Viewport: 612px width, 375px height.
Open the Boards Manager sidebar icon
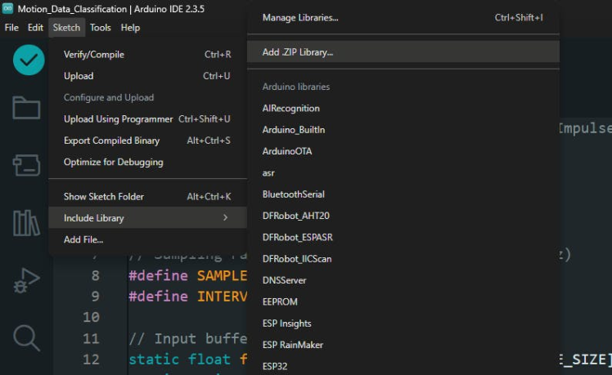pyautogui.click(x=26, y=165)
